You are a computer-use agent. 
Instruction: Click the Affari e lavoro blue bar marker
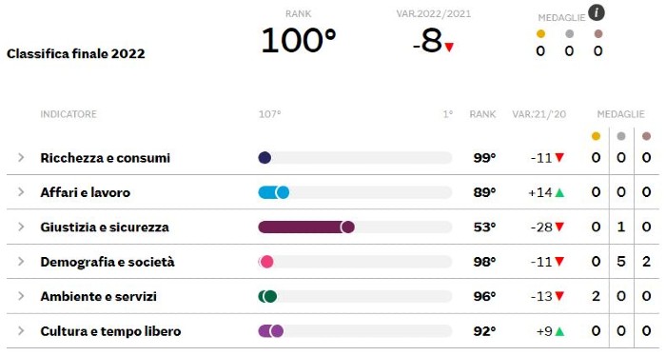click(282, 192)
